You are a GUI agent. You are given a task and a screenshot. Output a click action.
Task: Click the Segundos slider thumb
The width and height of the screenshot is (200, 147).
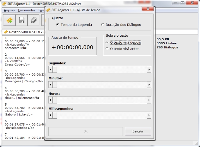[55, 69]
